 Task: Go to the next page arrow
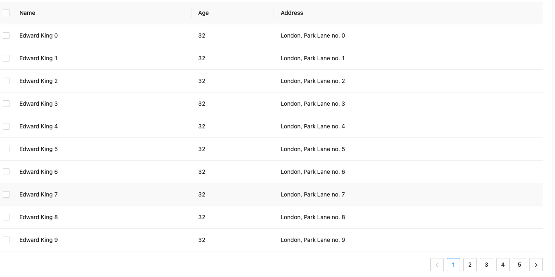536,265
